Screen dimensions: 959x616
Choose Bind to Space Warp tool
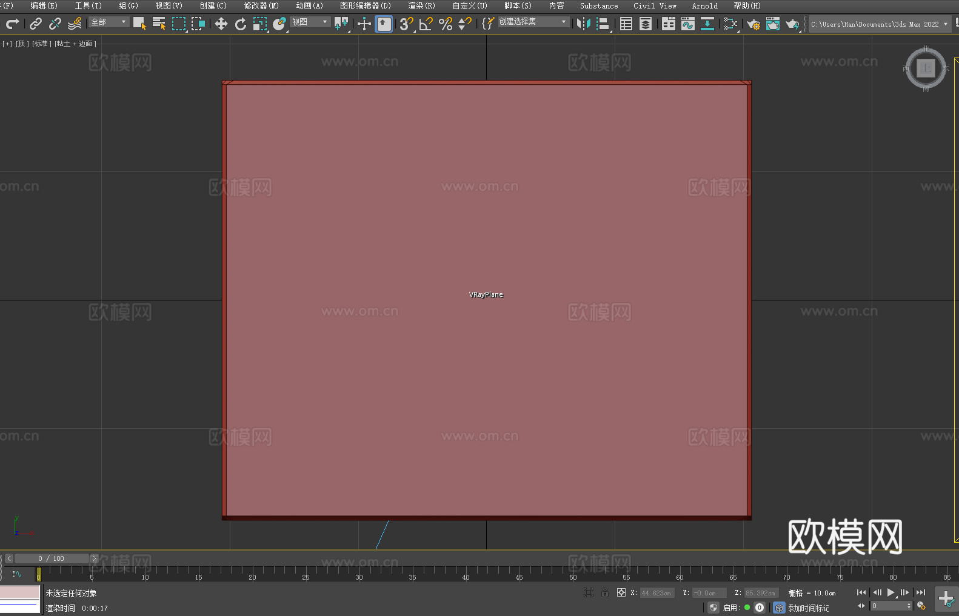point(75,24)
